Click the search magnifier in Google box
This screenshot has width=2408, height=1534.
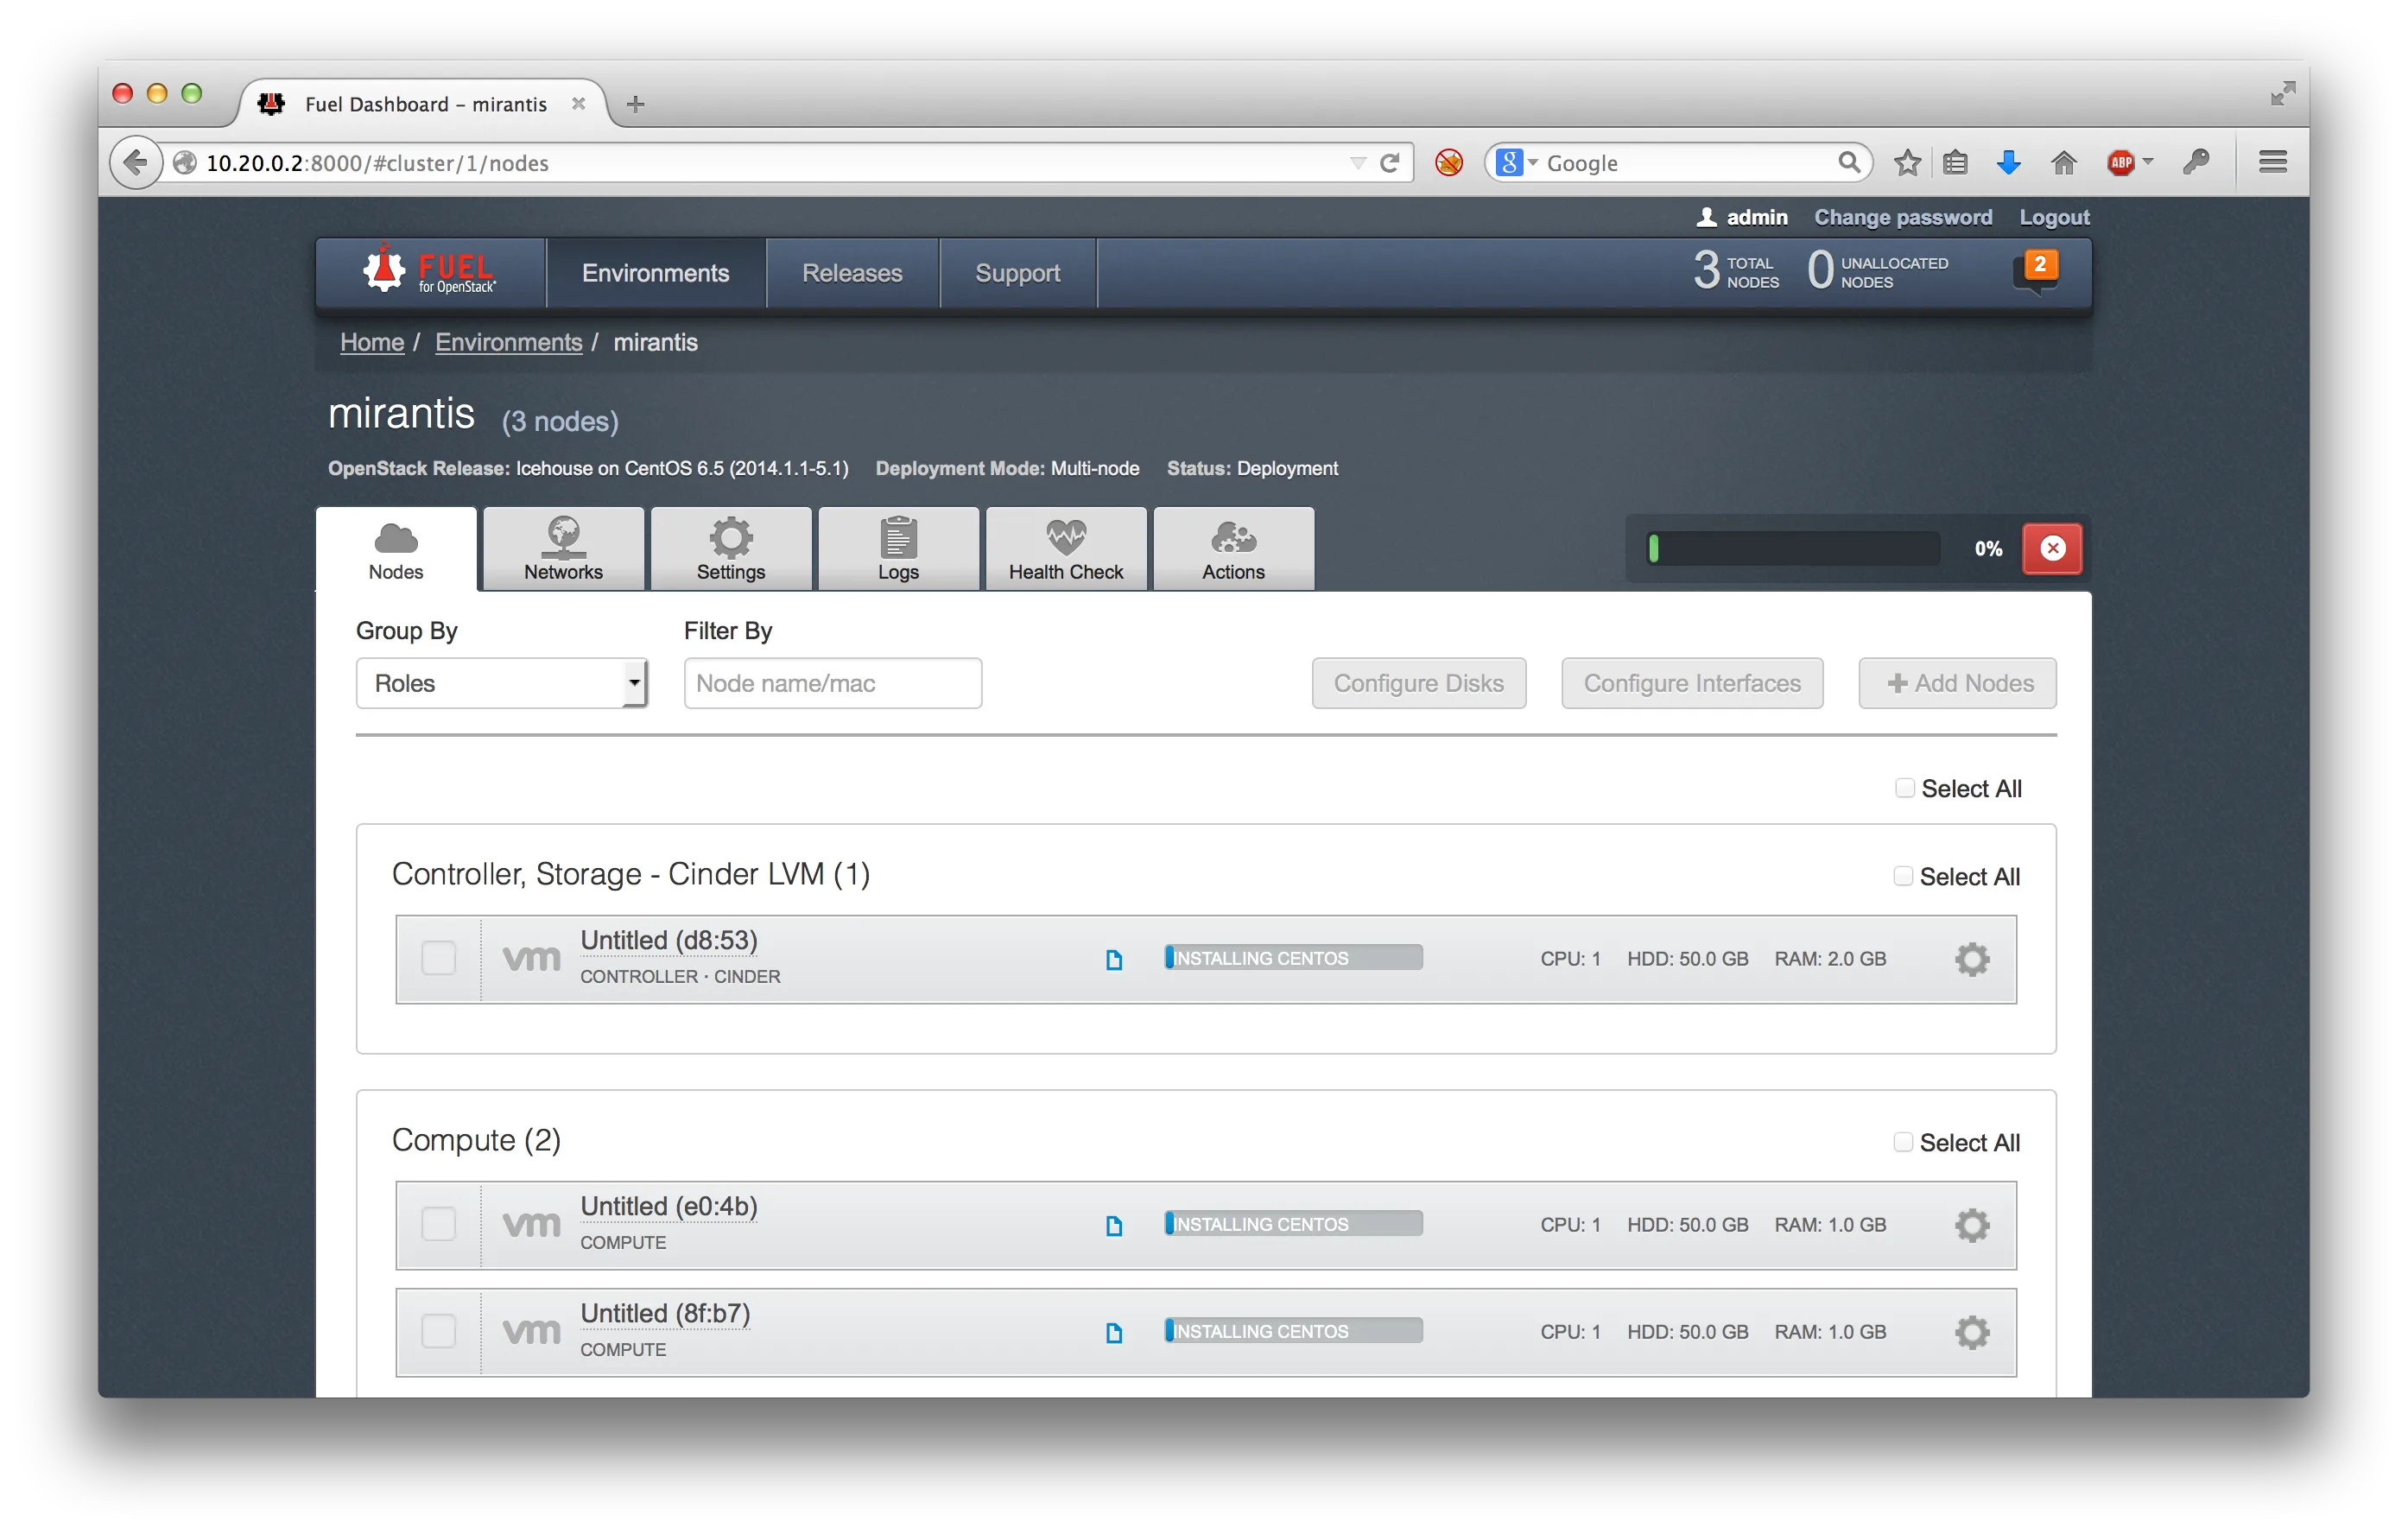[1849, 162]
